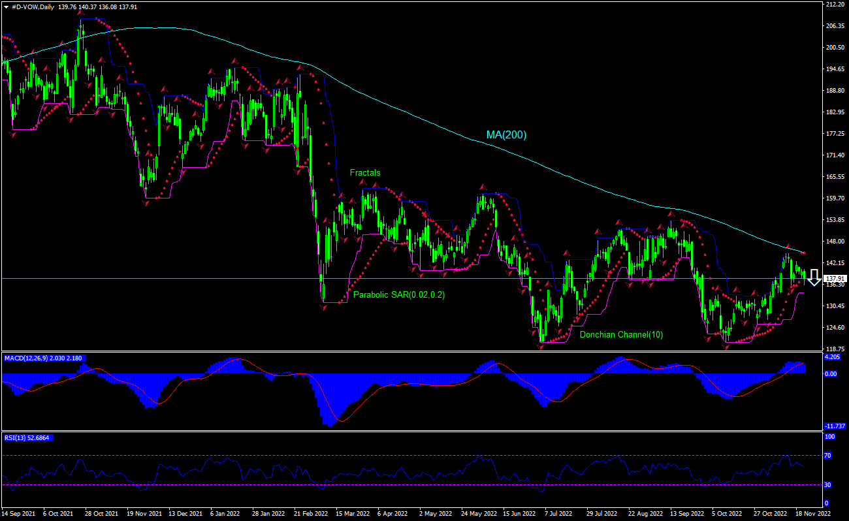Select the "RSI(13)" panel label
This screenshot has height=521, width=849.
(16, 437)
